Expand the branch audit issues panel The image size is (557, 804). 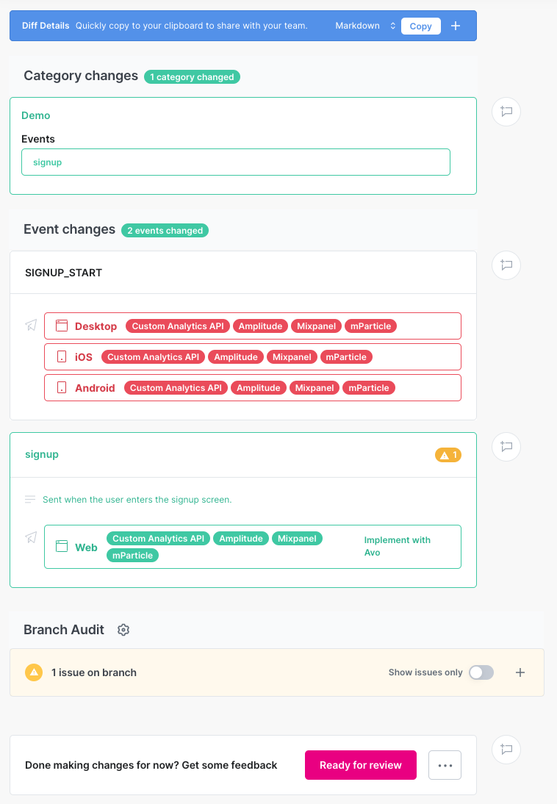coord(520,672)
